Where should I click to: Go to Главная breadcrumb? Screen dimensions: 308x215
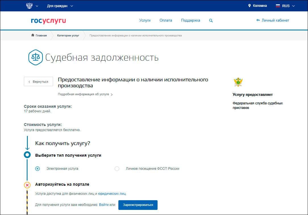click(41, 36)
